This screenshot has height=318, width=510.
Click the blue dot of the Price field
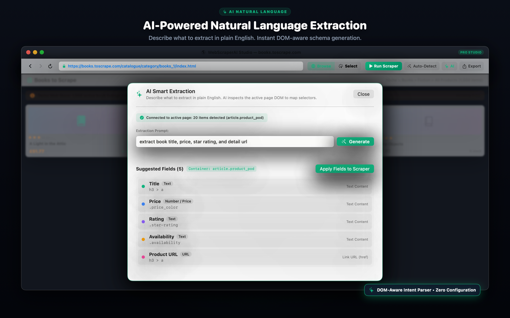[143, 204]
